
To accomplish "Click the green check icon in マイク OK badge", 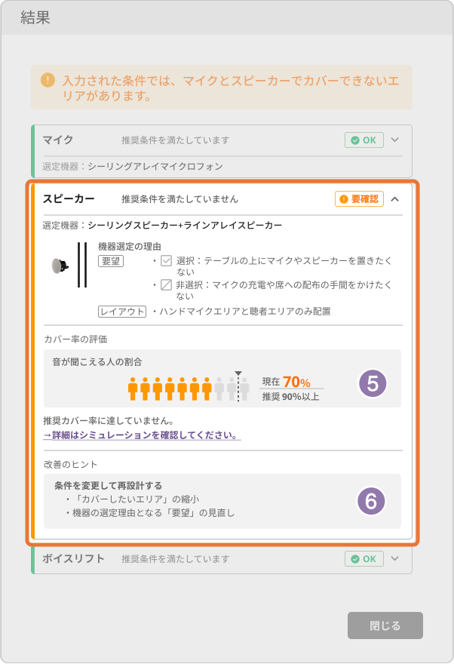I will (355, 140).
